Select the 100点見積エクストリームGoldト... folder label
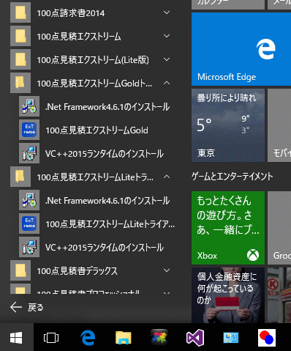This screenshot has width=291, height=351. pos(94,84)
